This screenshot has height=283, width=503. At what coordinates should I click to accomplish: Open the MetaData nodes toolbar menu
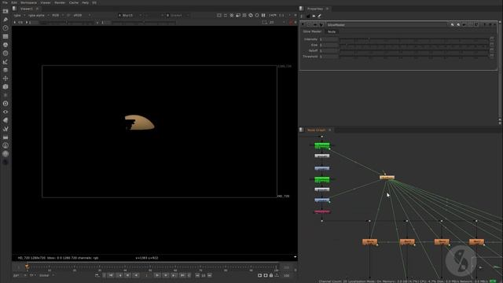coord(6,120)
